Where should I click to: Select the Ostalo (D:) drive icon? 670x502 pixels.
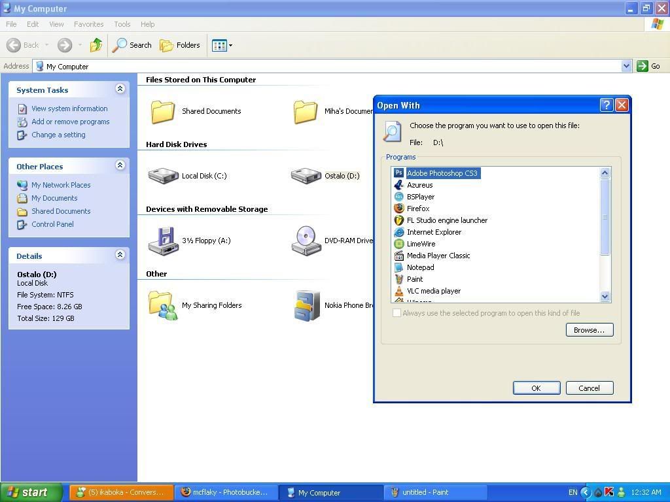pyautogui.click(x=306, y=175)
